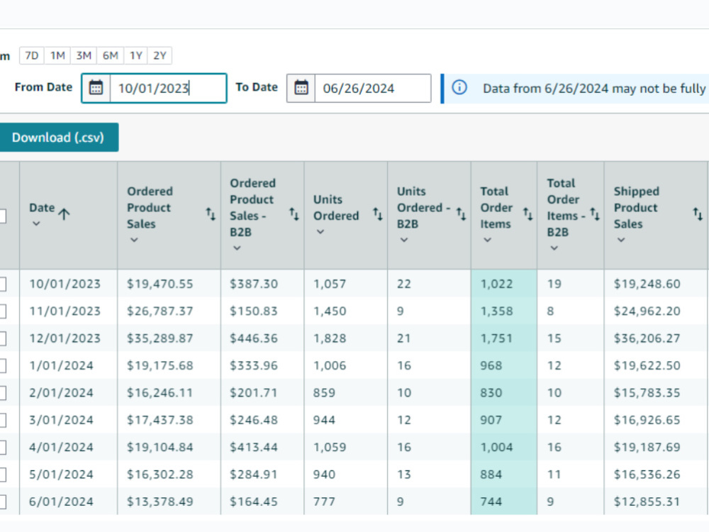
Task: Sort by Units Ordered arrows icon
Action: point(378,214)
